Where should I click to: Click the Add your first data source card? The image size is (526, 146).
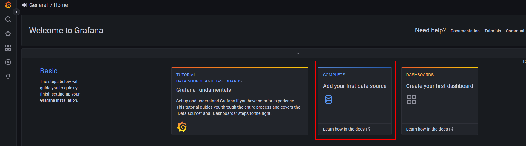pyautogui.click(x=355, y=101)
